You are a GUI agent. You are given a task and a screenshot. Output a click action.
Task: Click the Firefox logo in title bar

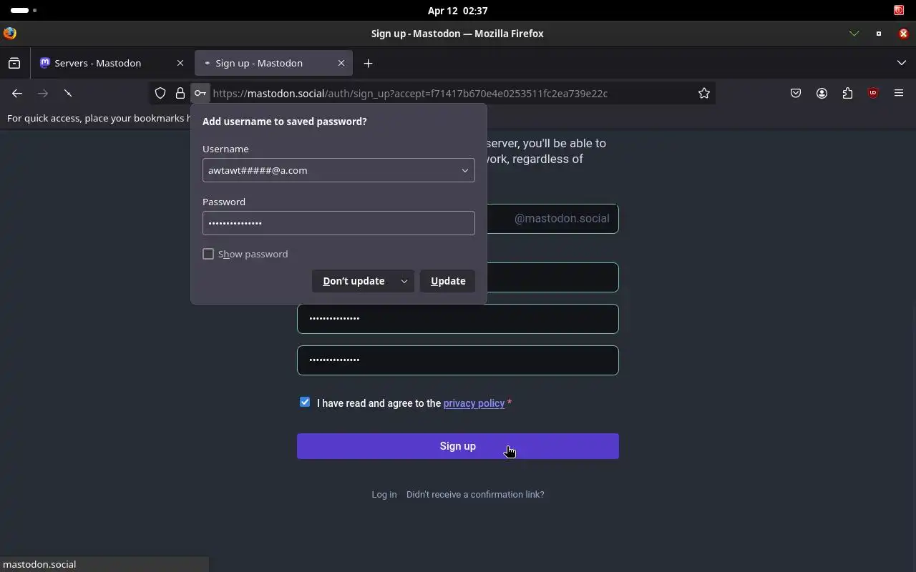click(10, 33)
